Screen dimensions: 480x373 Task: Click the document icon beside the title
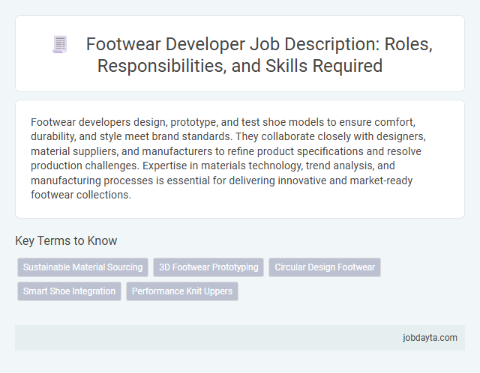[60, 45]
